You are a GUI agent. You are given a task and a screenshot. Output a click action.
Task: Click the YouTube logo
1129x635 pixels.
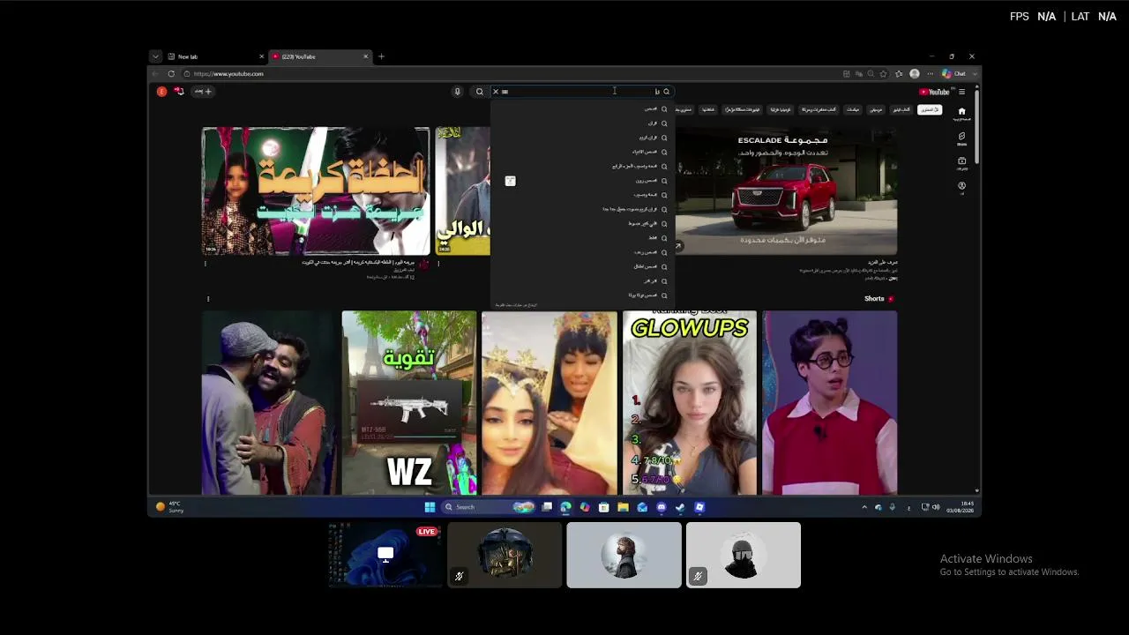pyautogui.click(x=934, y=92)
